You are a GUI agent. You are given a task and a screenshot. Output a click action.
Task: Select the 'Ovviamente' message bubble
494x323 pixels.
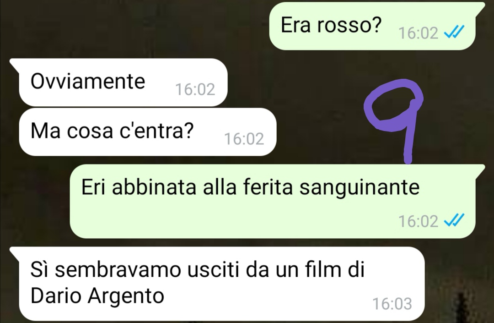pyautogui.click(x=123, y=82)
